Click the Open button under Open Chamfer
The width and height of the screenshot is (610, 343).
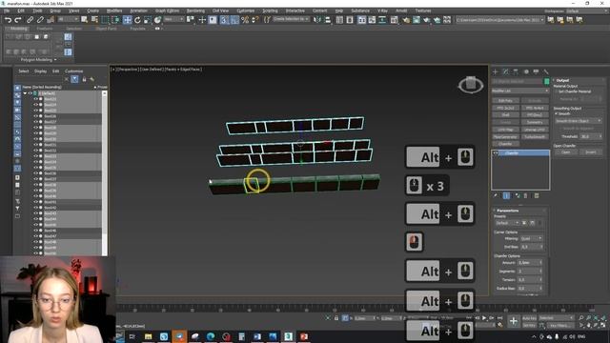click(x=565, y=152)
